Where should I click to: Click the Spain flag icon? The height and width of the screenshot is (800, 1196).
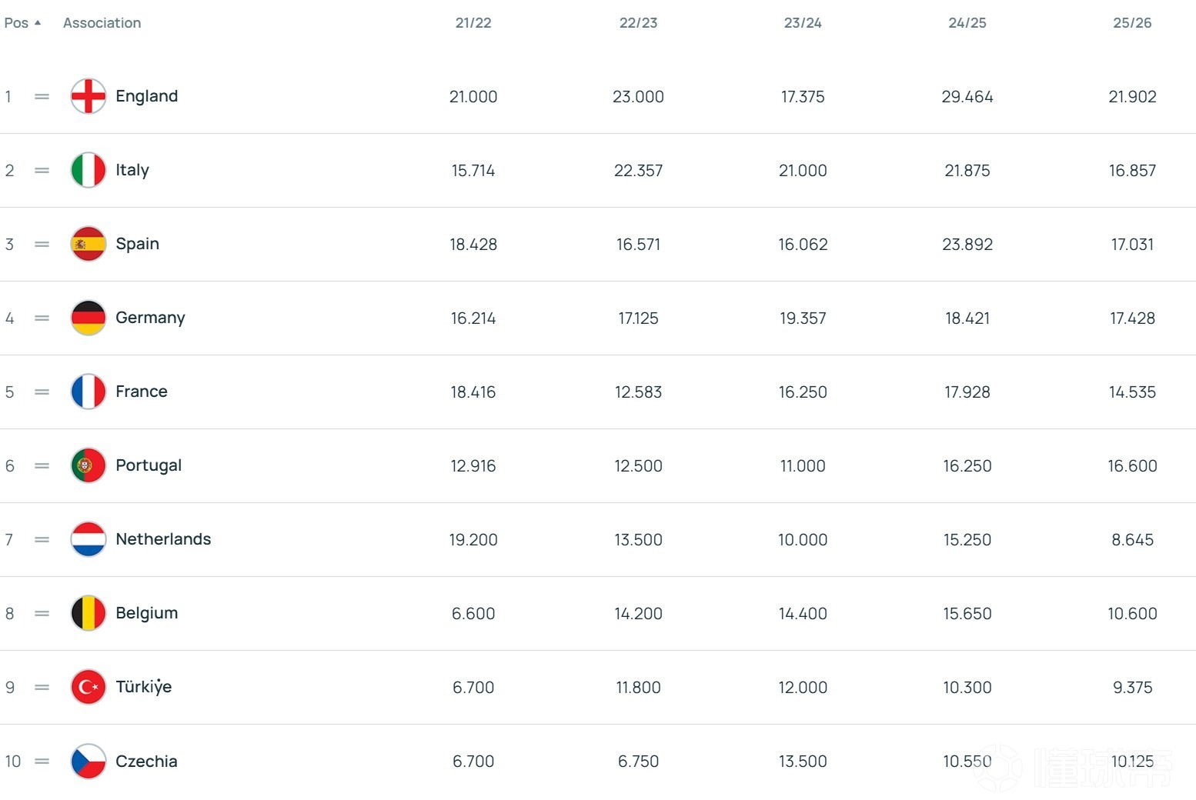(x=89, y=244)
